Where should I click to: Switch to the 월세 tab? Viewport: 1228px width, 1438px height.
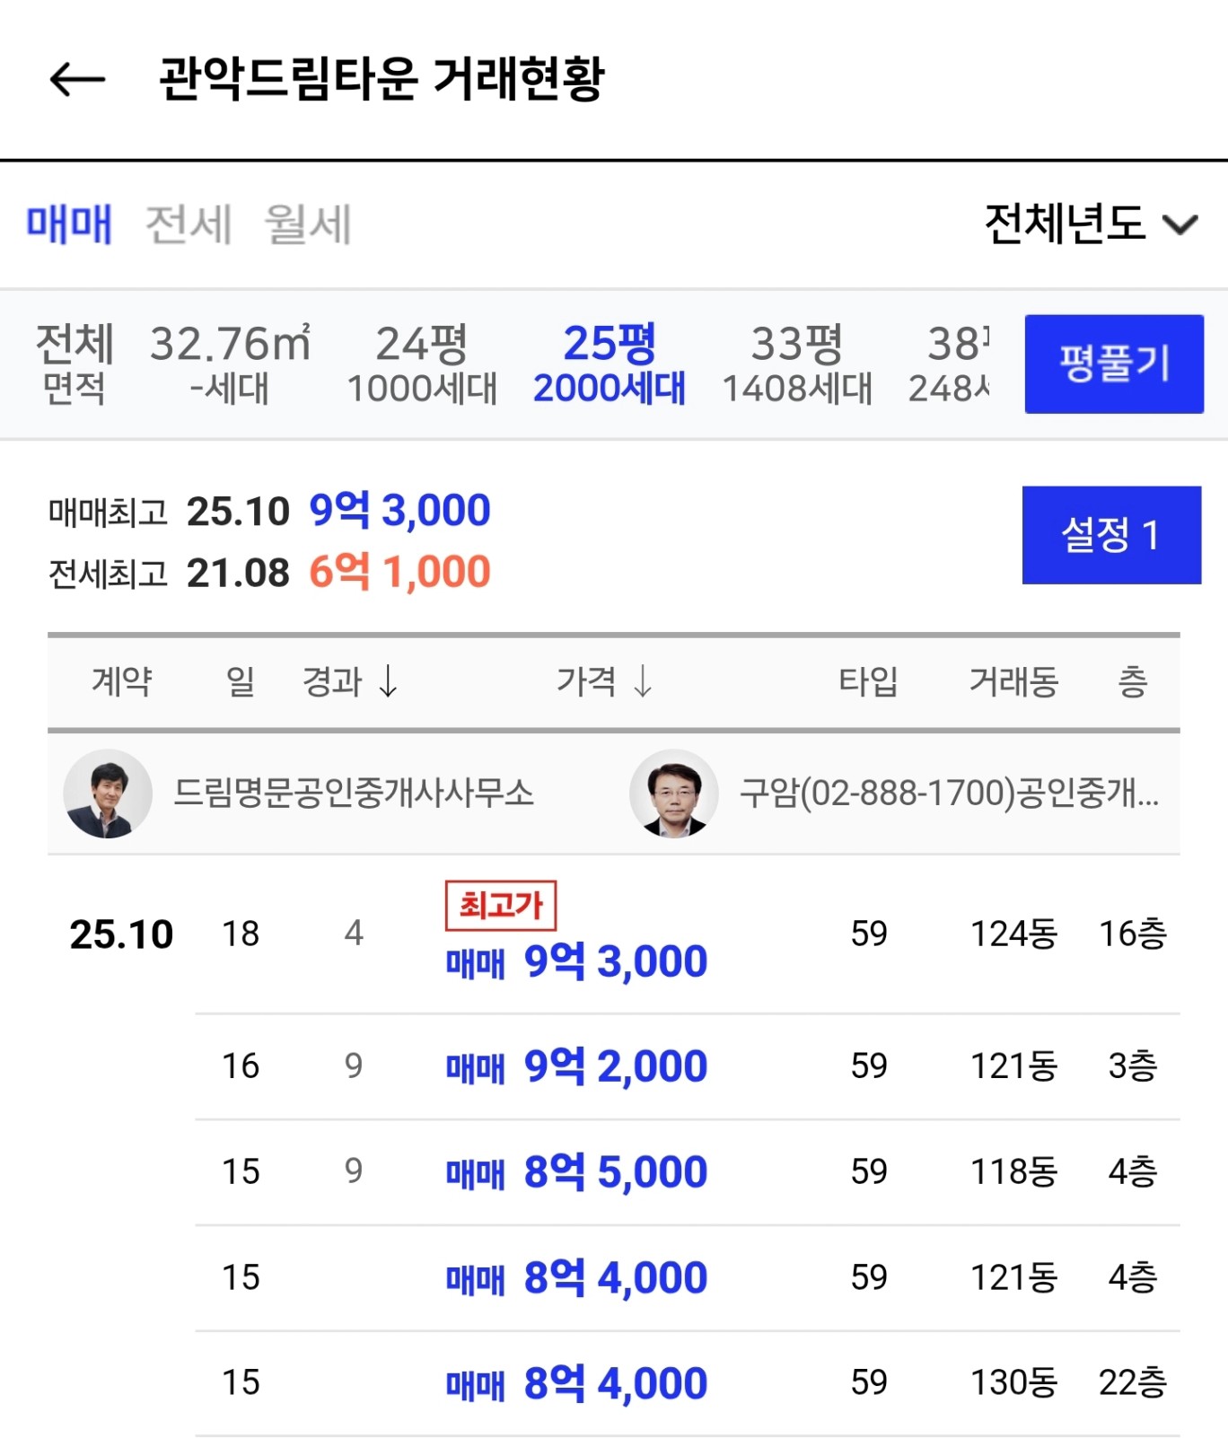[x=307, y=224]
